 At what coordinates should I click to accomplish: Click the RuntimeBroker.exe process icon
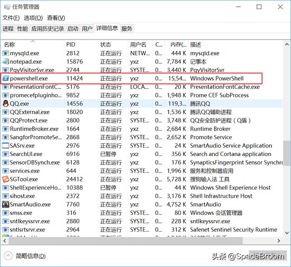click(5, 129)
